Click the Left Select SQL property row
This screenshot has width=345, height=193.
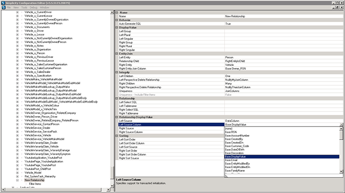click(x=230, y=102)
